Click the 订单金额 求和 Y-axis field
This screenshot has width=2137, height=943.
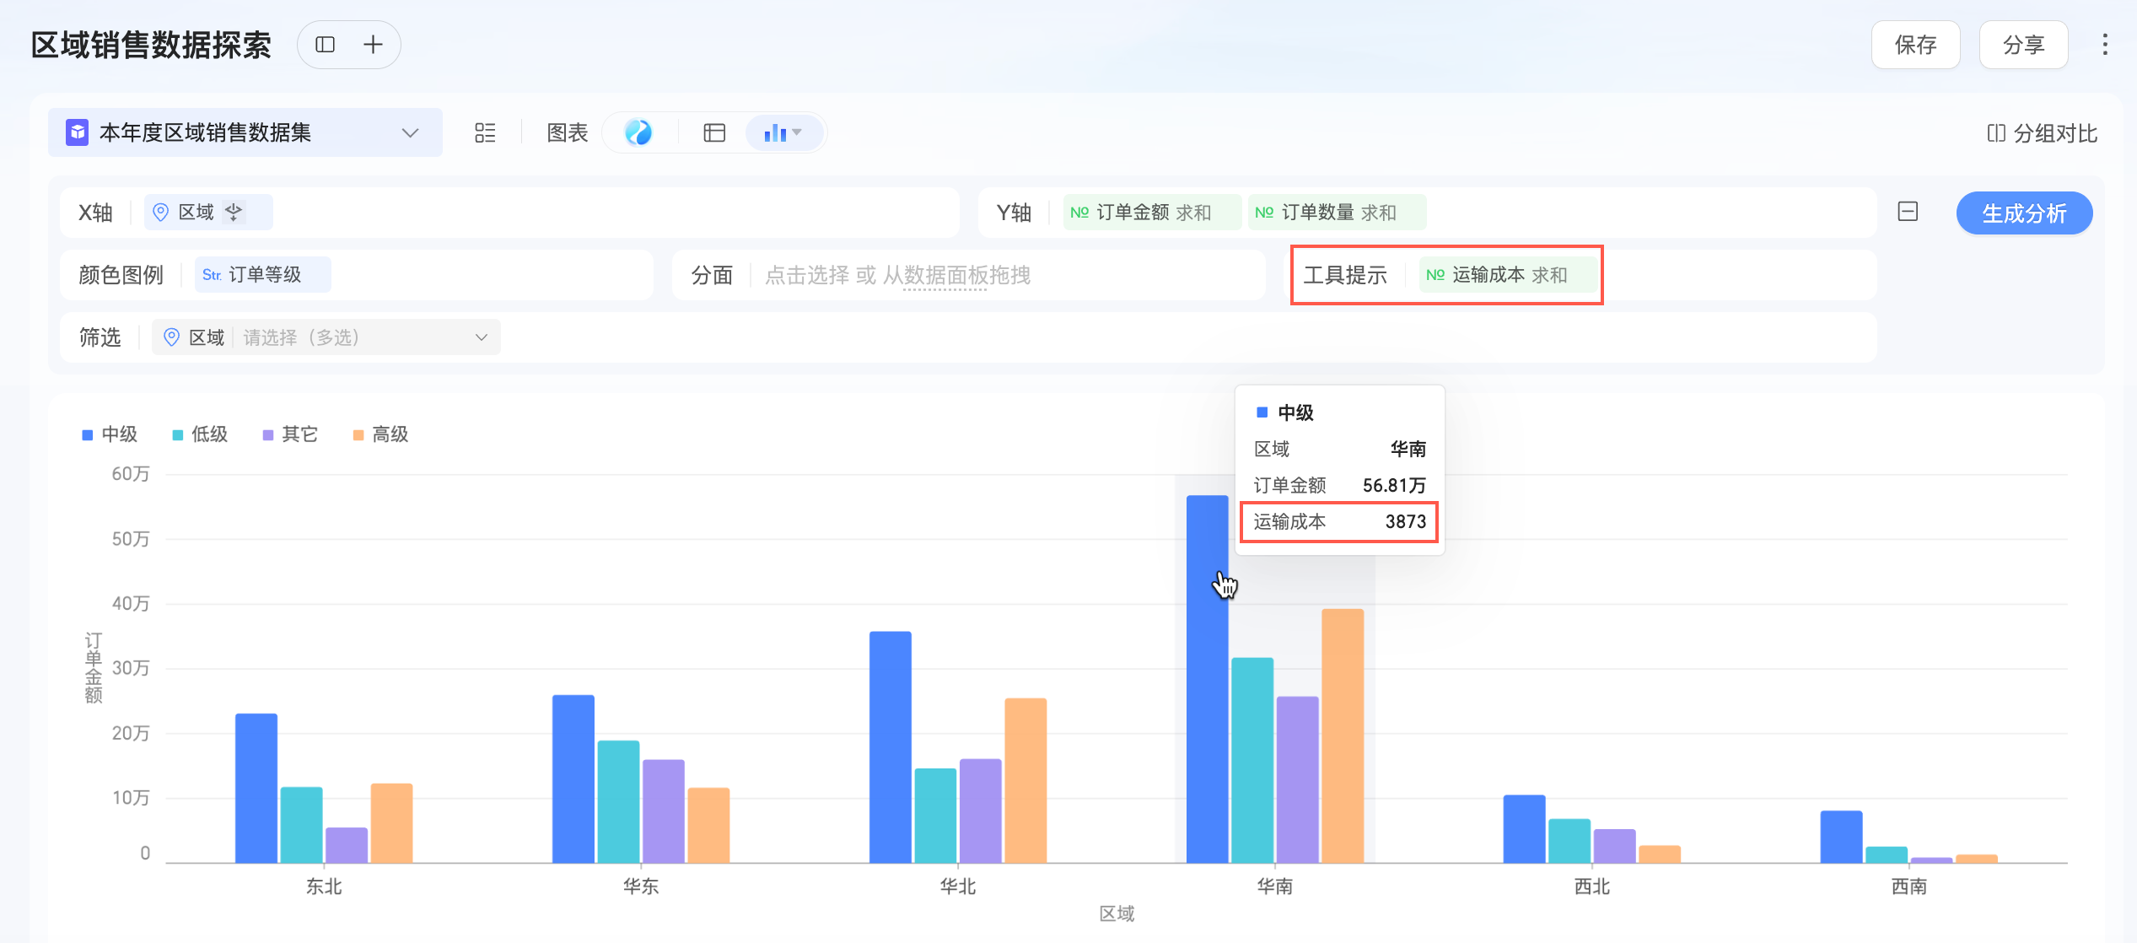1152,213
